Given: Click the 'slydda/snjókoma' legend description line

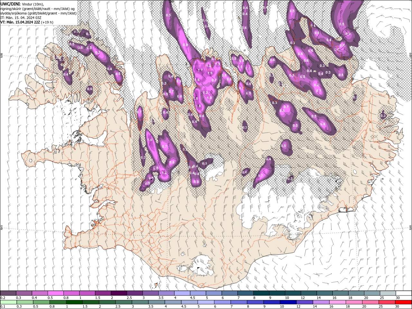Looking at the screenshot, I should [x=38, y=13].
